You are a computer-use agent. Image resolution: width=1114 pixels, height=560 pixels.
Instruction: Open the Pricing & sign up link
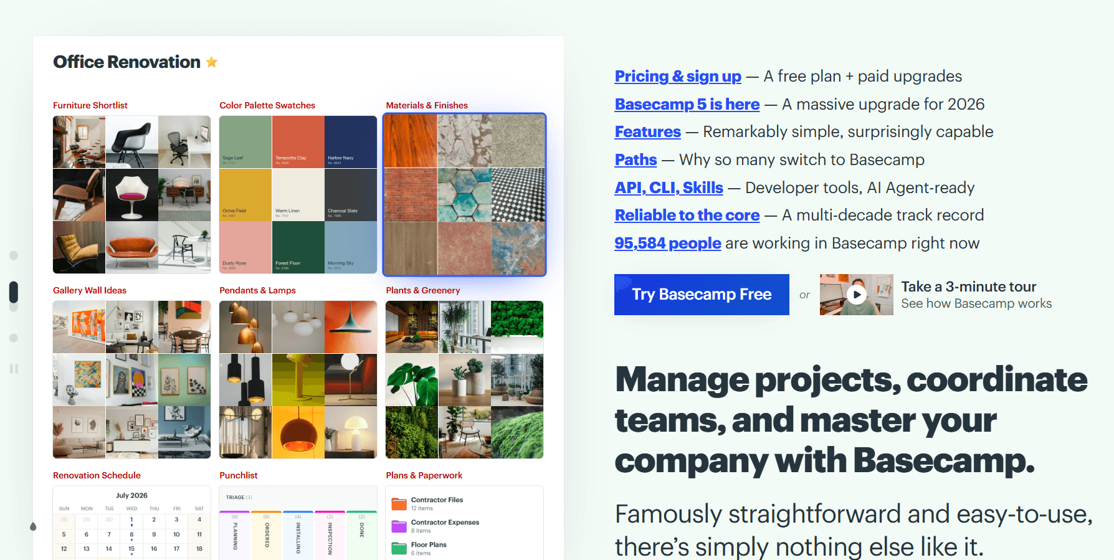point(678,76)
